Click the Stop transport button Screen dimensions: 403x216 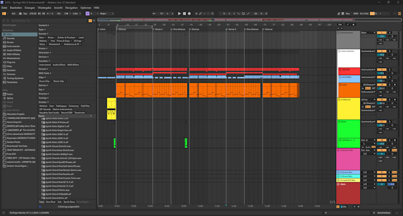point(184,14)
